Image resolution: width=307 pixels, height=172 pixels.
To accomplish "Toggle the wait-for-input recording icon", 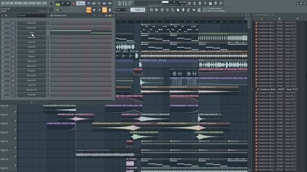I will [x=94, y=3].
